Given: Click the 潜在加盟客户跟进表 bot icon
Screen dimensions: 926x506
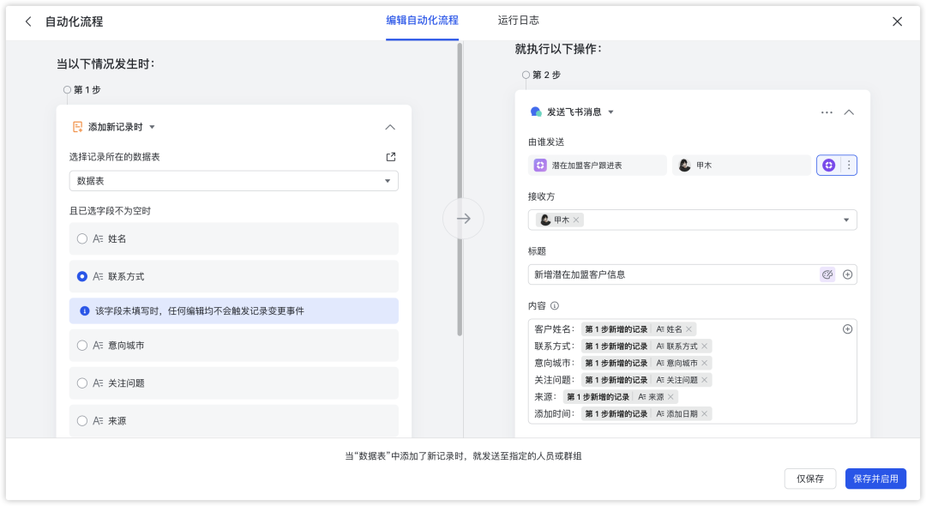Looking at the screenshot, I should point(540,166).
